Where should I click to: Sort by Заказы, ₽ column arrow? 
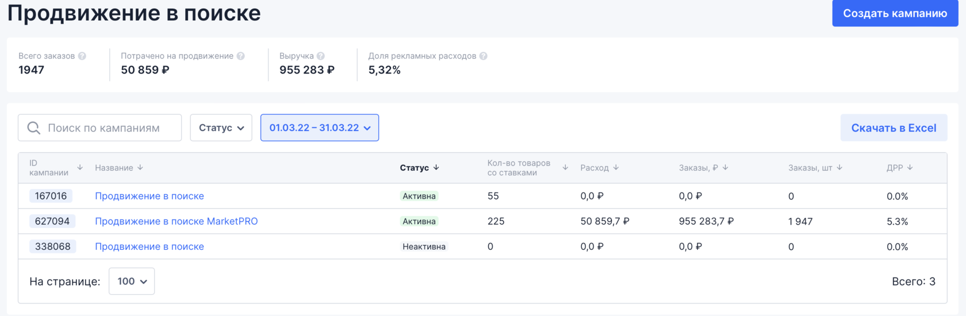726,167
